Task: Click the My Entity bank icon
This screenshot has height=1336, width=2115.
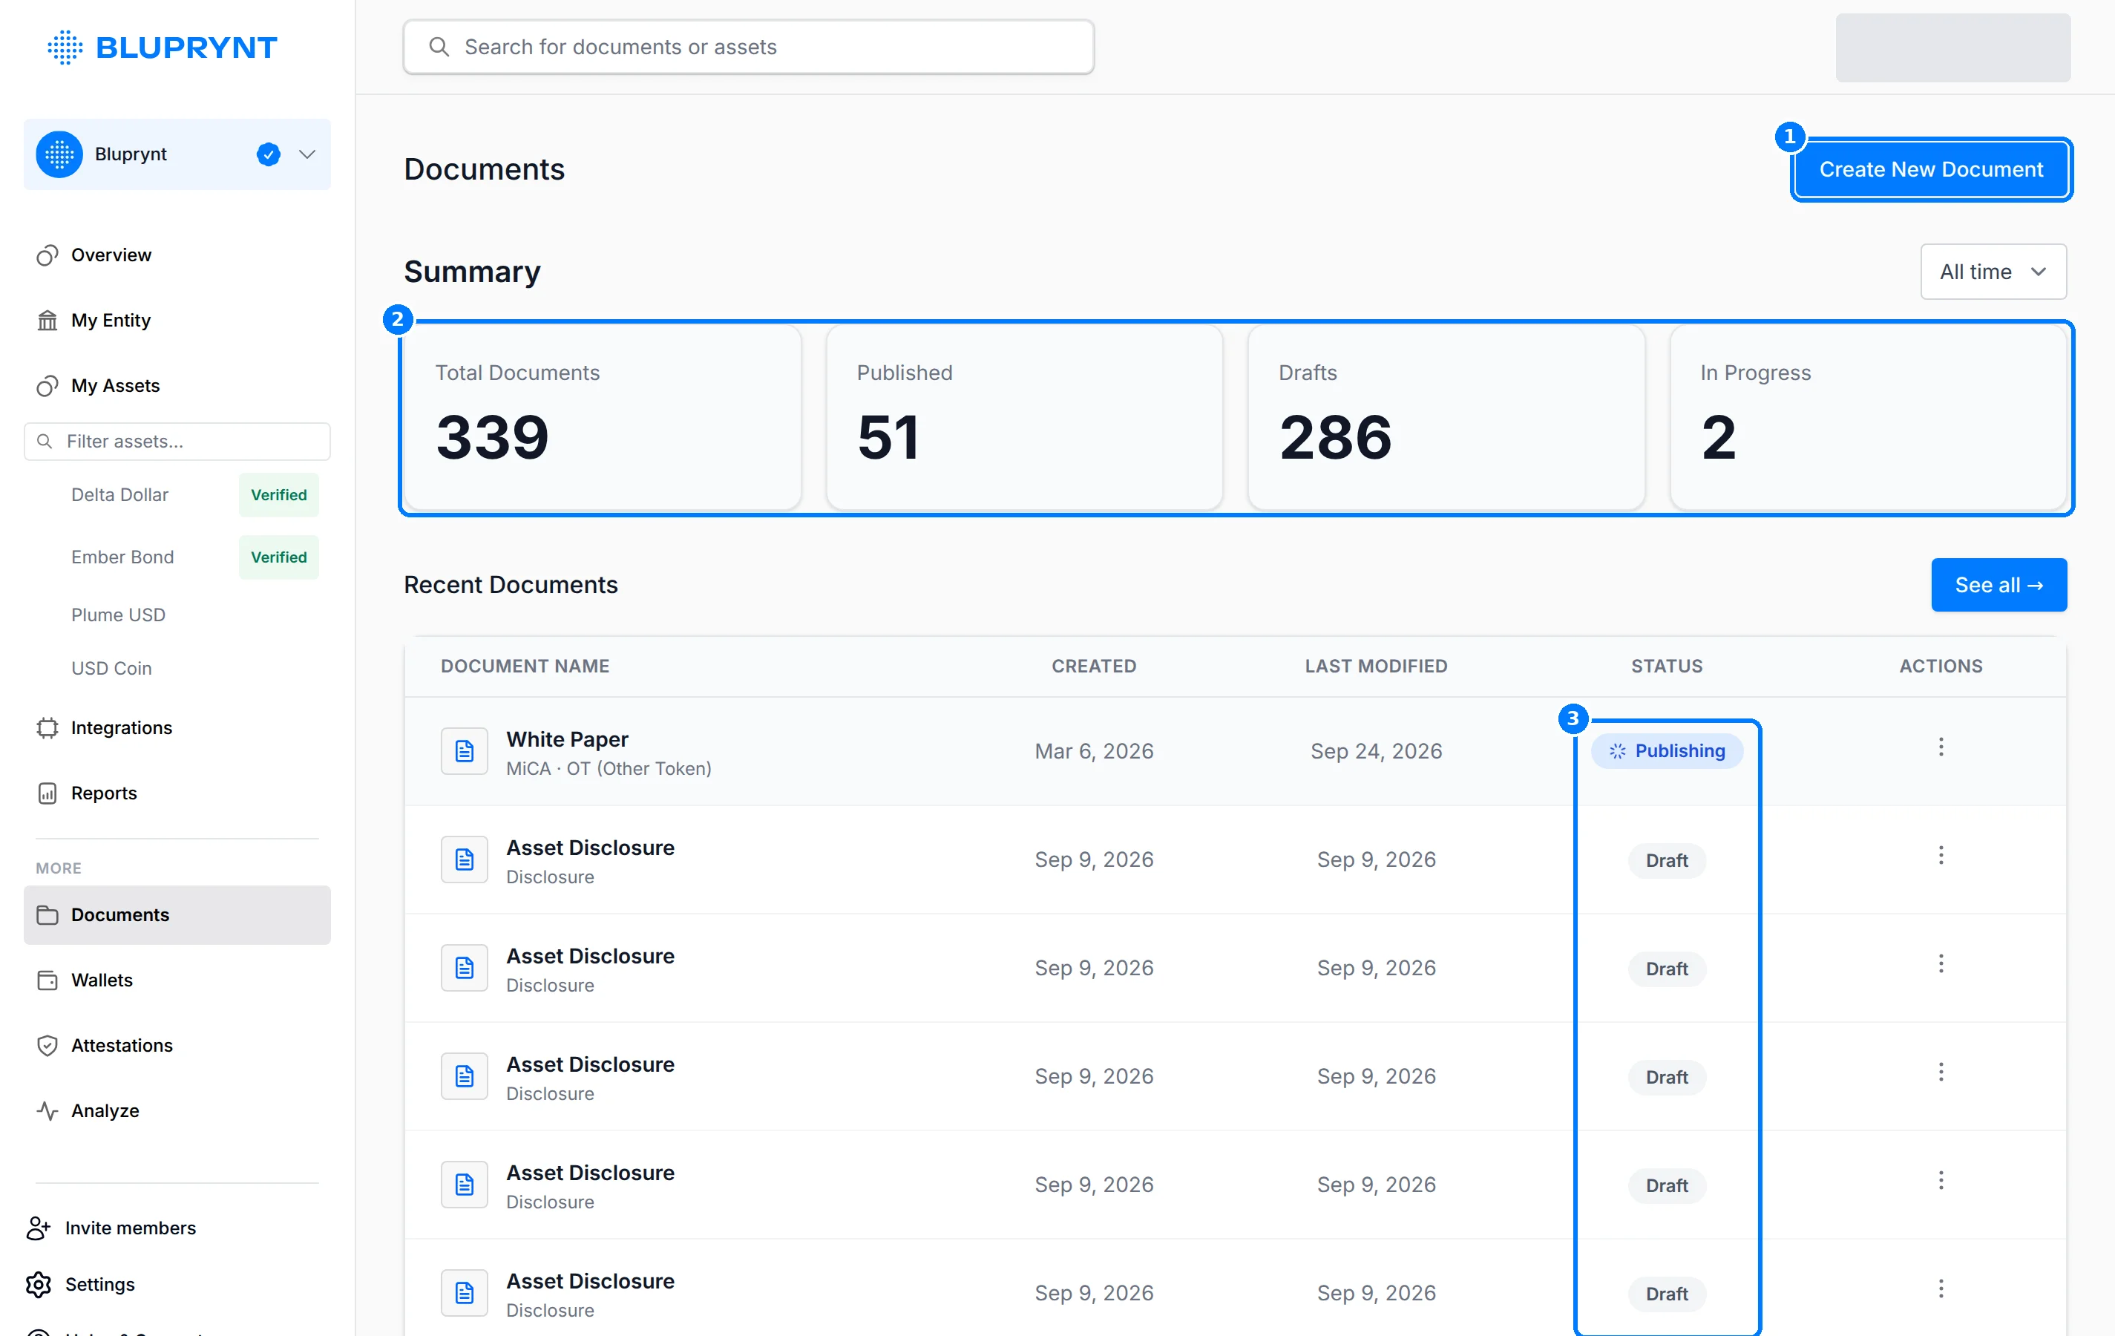Action: 47,321
